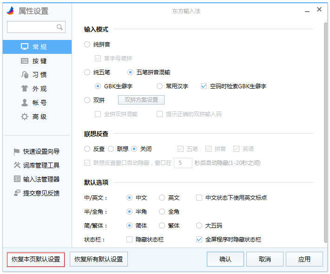This screenshot has width=330, height=274.
Task: Choose the GBK生僻字 option
Action: (x=98, y=86)
